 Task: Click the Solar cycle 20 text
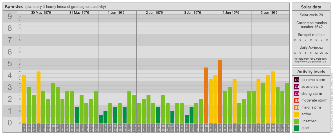311,15
